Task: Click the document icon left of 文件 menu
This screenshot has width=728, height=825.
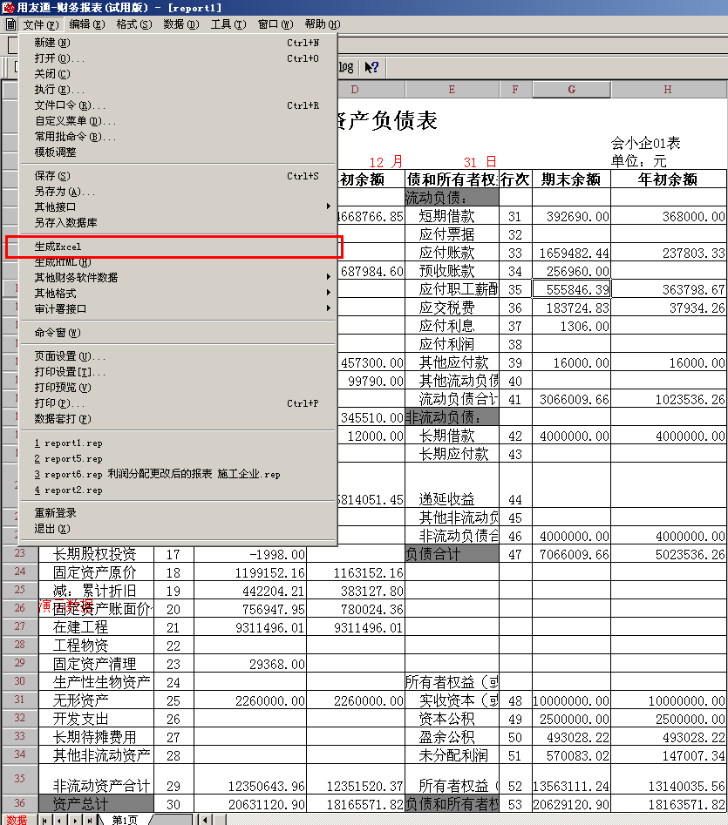Action: (x=10, y=24)
